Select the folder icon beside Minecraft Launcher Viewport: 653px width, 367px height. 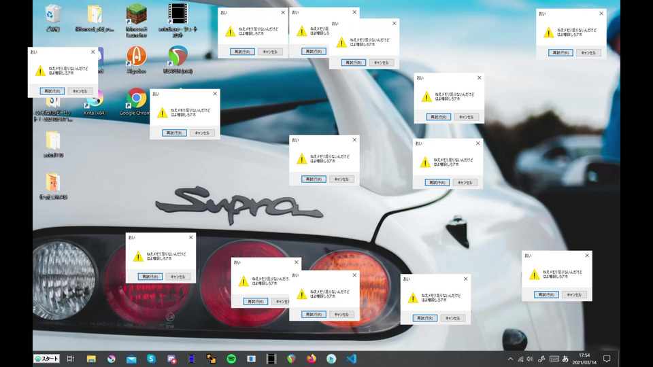click(x=95, y=14)
